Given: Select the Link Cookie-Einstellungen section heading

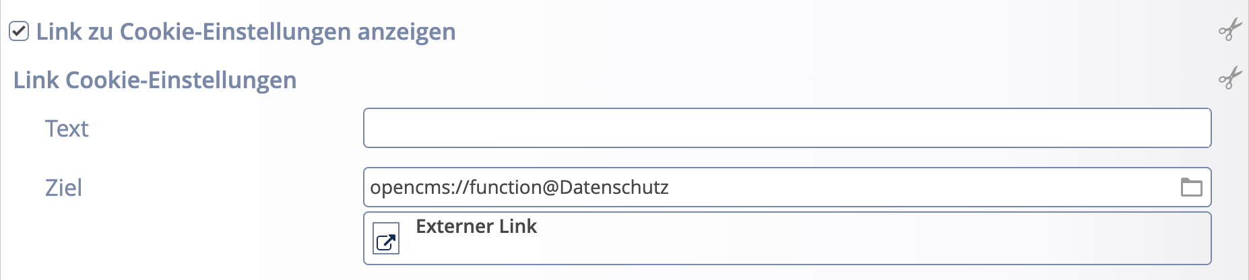Looking at the screenshot, I should 155,80.
